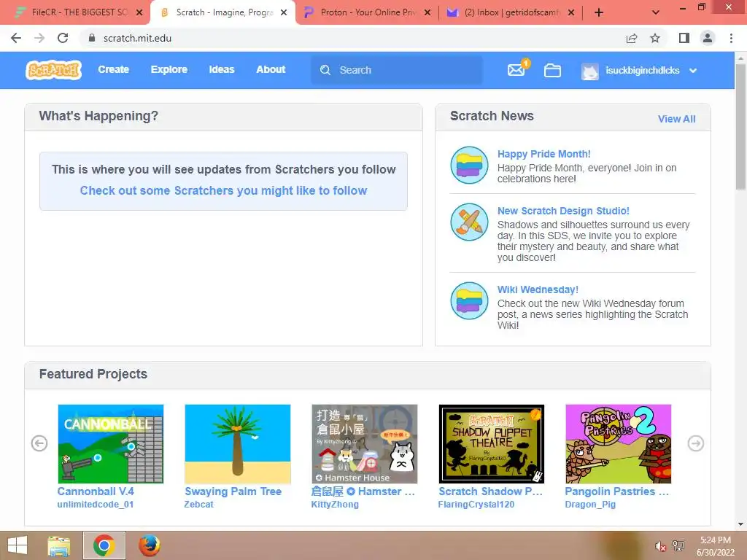Open Chrome three-dot menu
The image size is (747, 560).
pyautogui.click(x=731, y=38)
